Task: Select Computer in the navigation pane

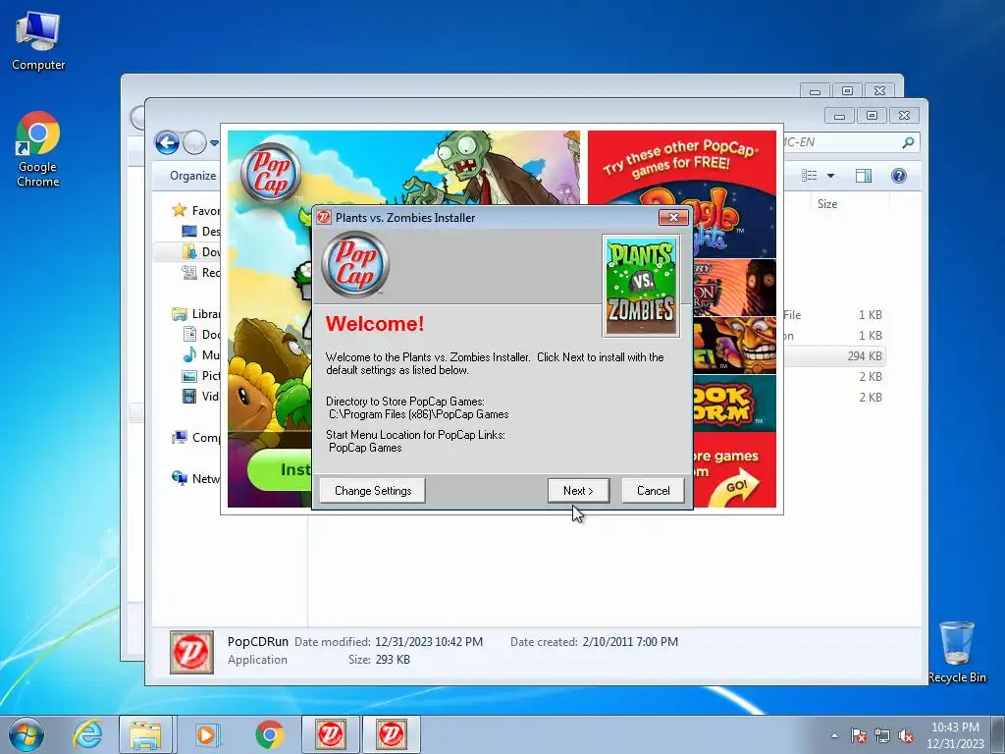Action: click(x=195, y=437)
